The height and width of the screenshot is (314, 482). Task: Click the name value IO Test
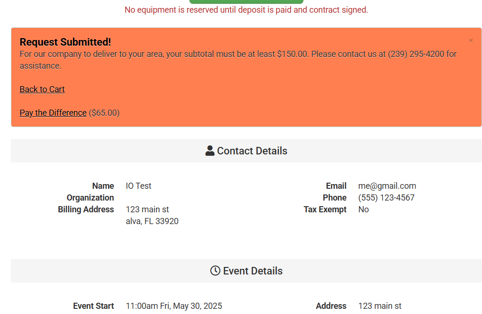pos(139,186)
